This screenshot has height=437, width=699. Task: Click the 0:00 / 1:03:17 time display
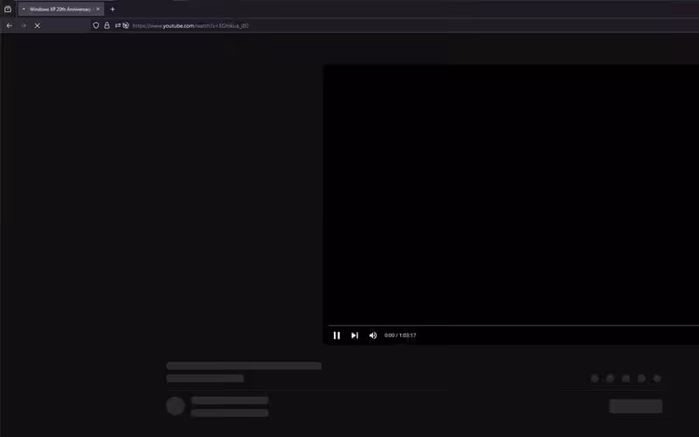400,336
